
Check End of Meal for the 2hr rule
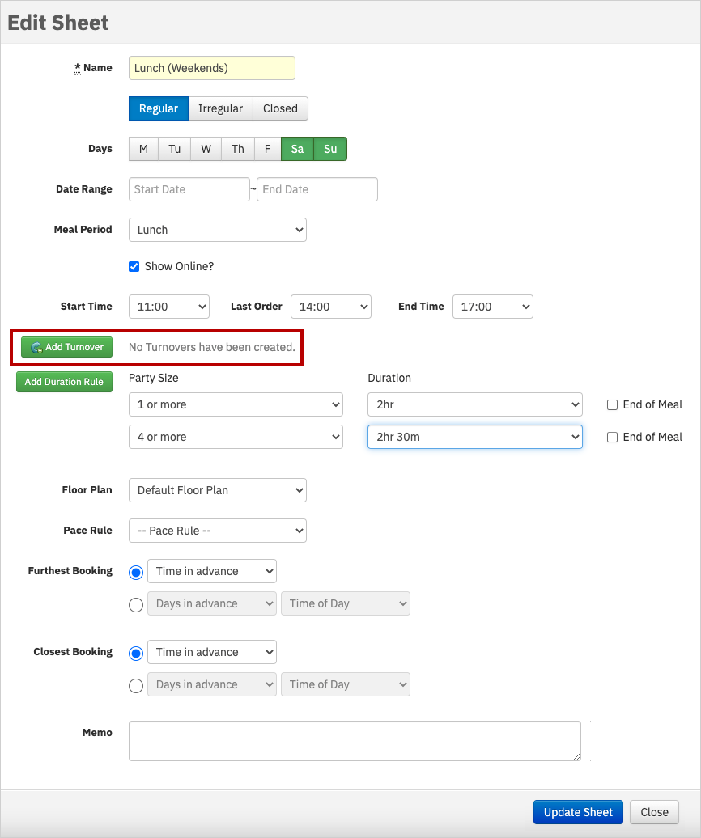tap(612, 405)
